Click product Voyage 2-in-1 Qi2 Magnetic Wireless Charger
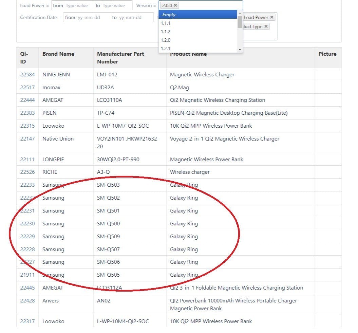This screenshot has height=333, width=358. pyautogui.click(x=225, y=138)
